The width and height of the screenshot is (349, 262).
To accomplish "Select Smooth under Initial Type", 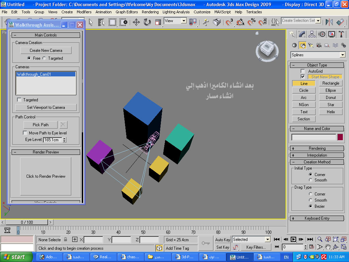I will 310,180.
